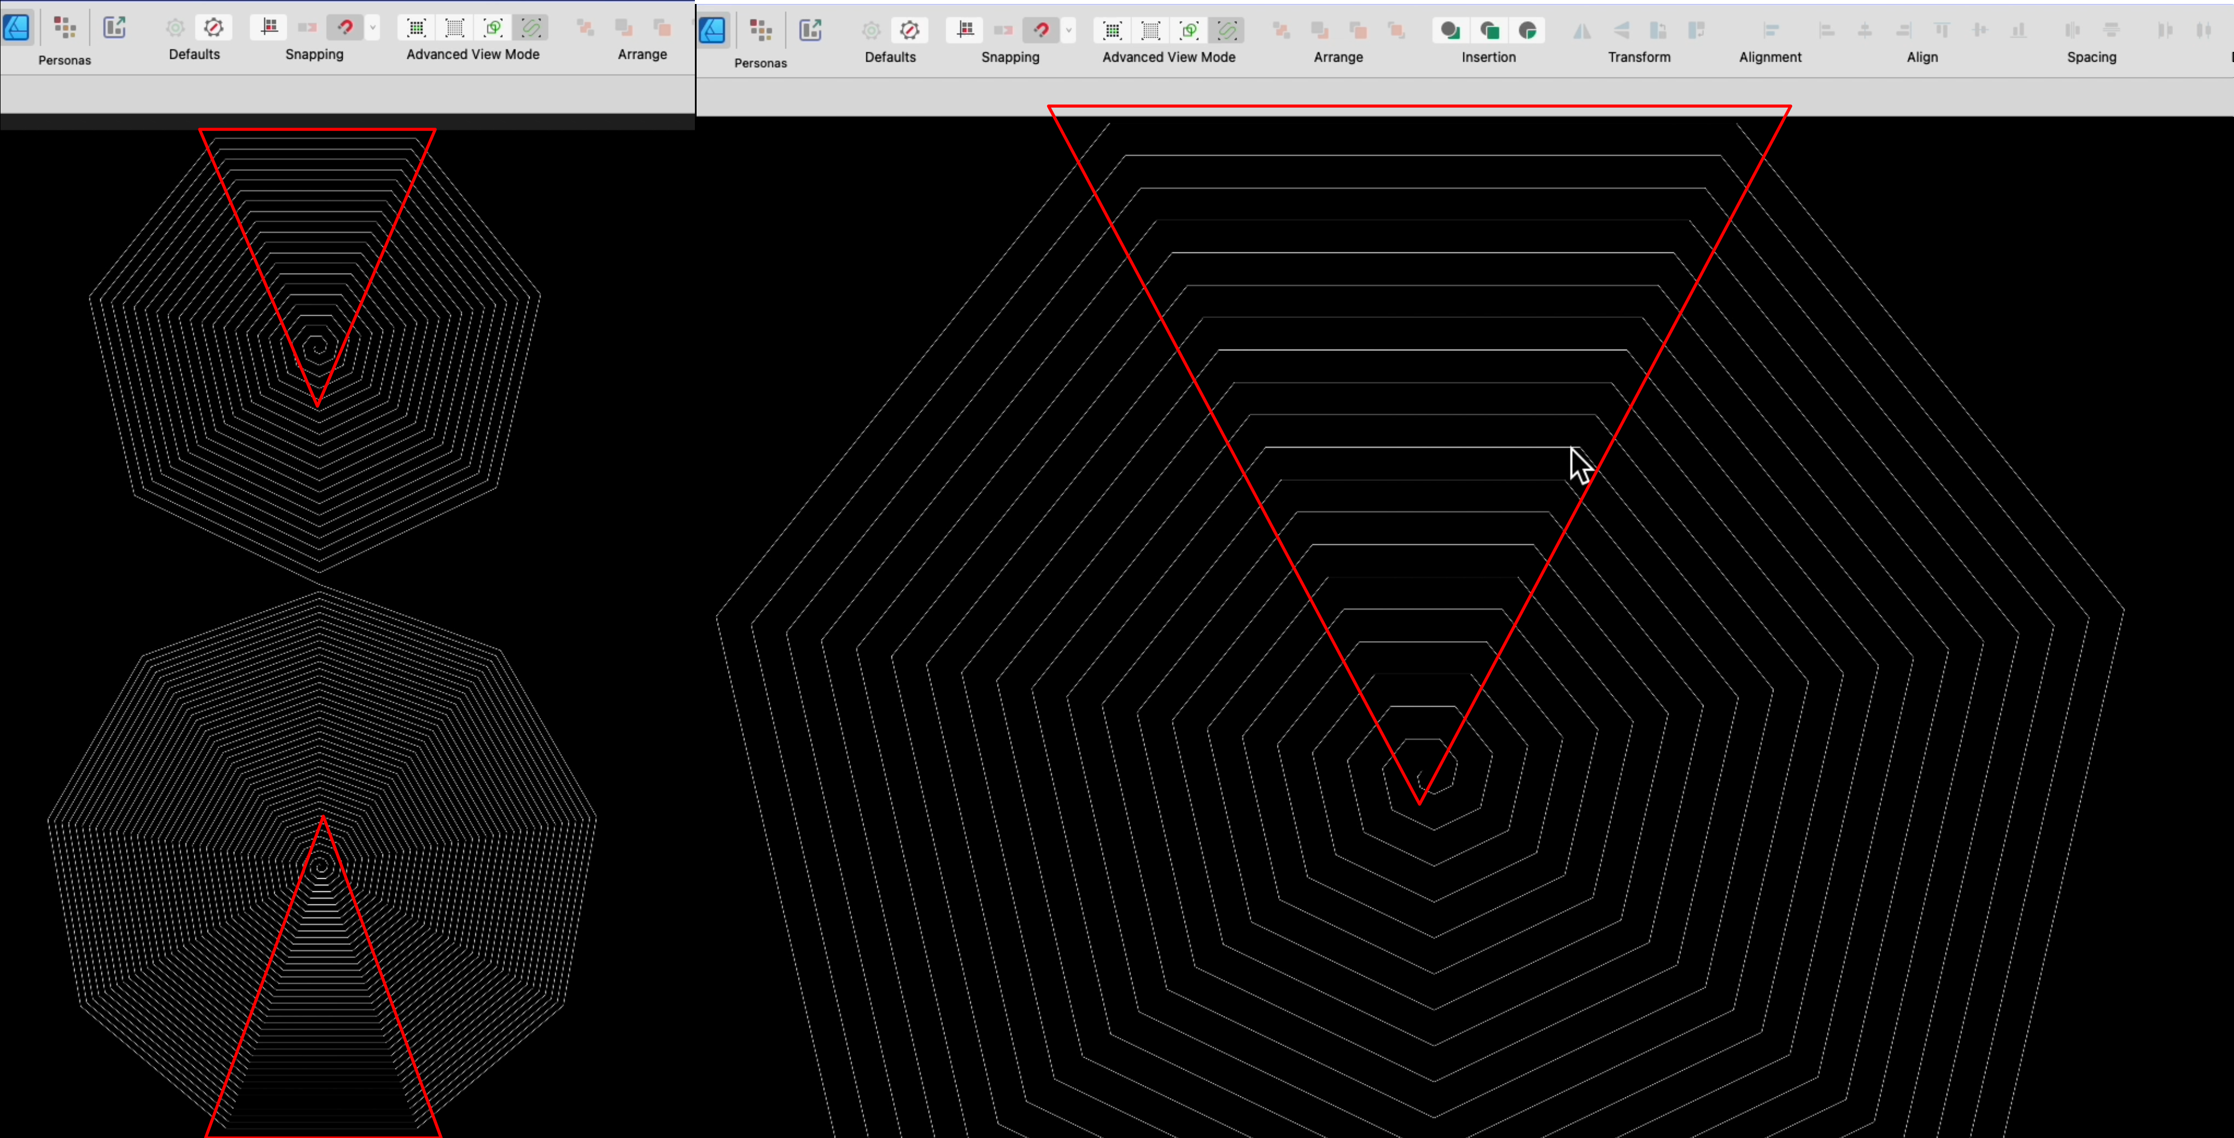Click Space Vertically icon
2234x1138 pixels.
(2111, 30)
